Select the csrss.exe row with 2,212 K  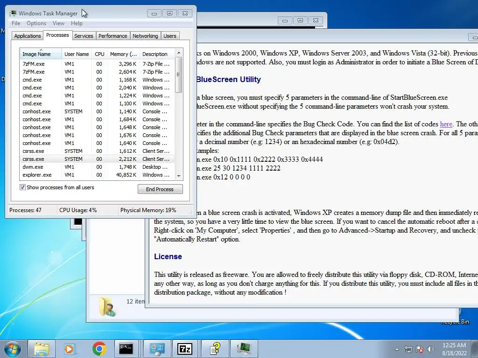click(97, 159)
